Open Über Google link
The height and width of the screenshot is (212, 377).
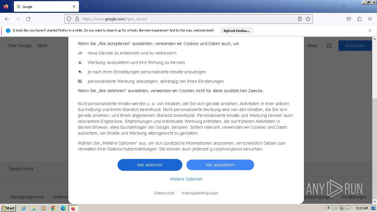point(19,46)
